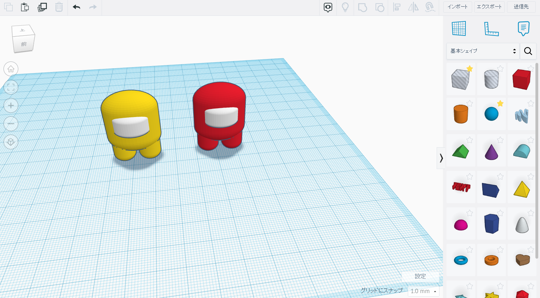Select the red TEXT shape
This screenshot has height=298, width=540.
(x=461, y=187)
